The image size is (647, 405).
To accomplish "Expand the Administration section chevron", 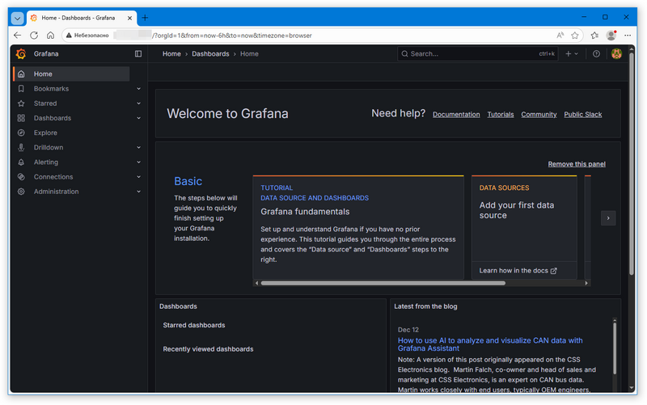I will [x=138, y=192].
